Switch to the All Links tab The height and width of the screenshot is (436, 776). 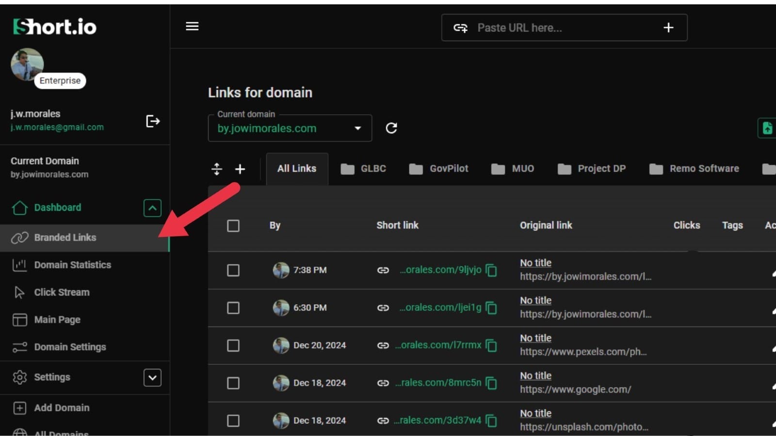(297, 169)
